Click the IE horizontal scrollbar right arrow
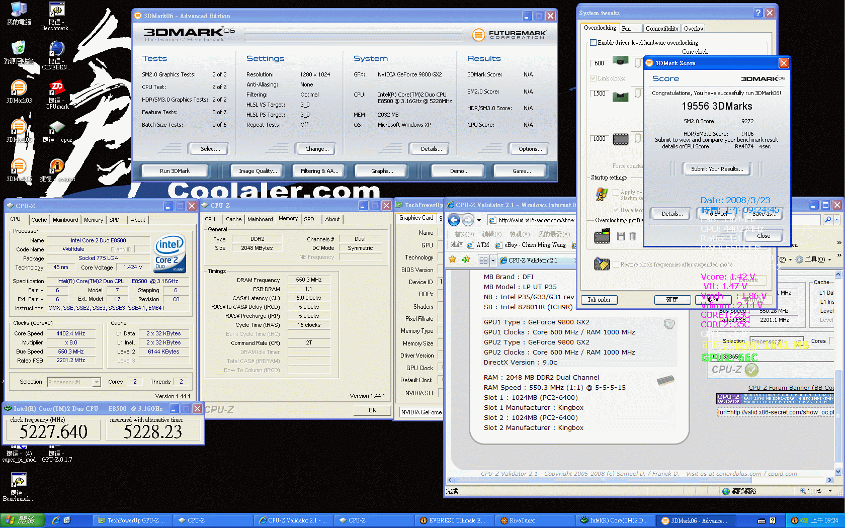This screenshot has width=845, height=528. tap(830, 480)
